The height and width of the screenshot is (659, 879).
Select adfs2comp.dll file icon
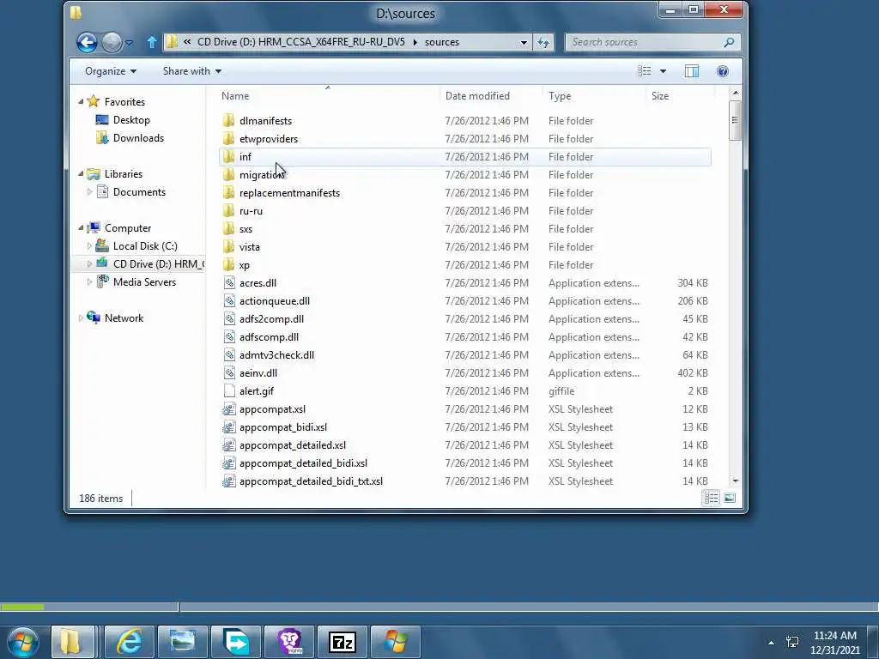228,319
